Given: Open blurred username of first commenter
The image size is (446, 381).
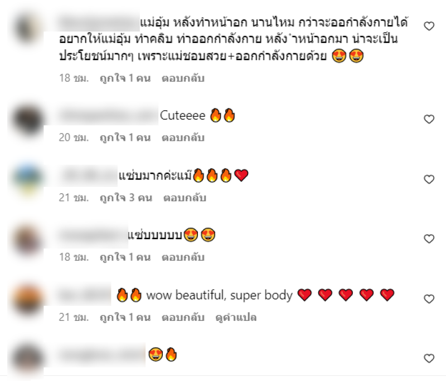Looking at the screenshot, I should point(99,22).
